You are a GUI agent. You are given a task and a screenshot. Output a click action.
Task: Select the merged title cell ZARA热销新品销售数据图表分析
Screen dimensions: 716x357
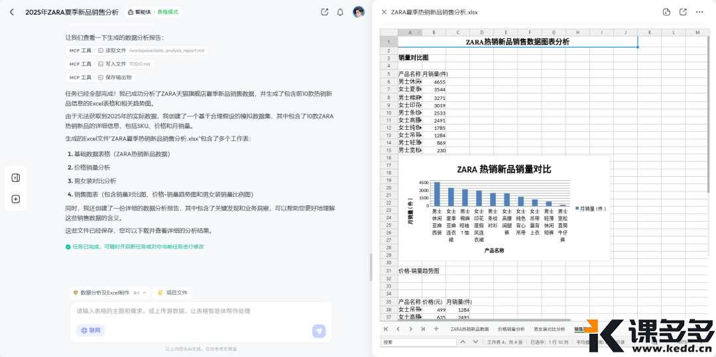tap(517, 42)
